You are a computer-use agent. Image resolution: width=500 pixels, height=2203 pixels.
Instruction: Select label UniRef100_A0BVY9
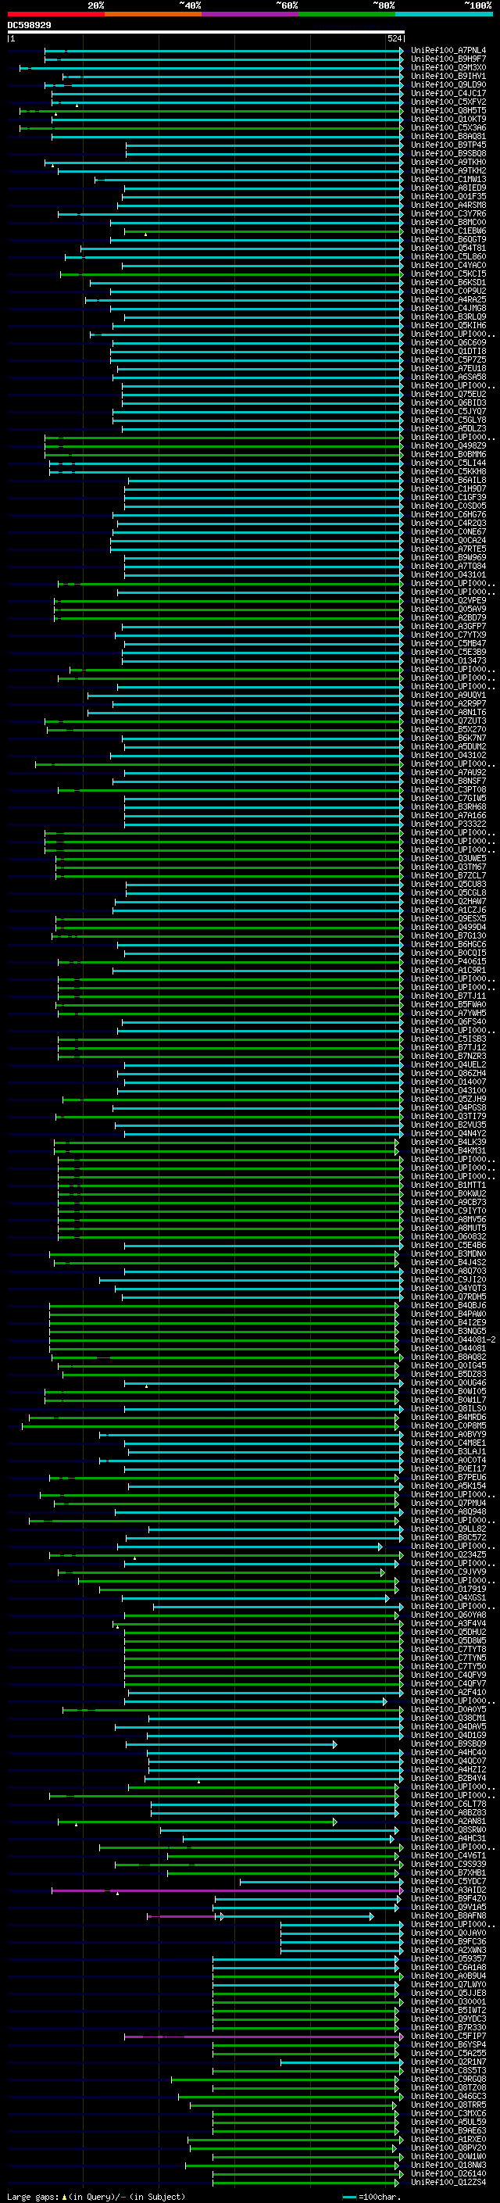[448, 1434]
